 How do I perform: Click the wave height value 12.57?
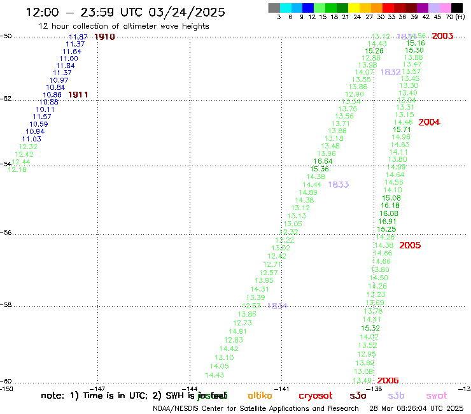269,273
